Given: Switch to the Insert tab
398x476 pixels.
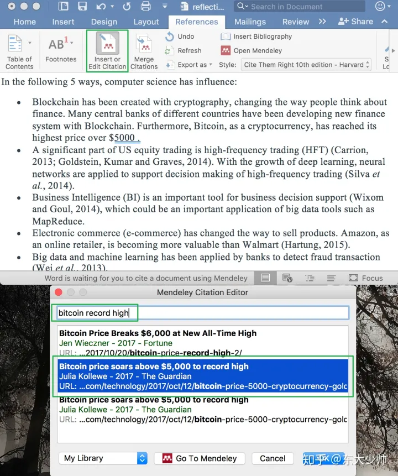Looking at the screenshot, I should pyautogui.click(x=63, y=22).
